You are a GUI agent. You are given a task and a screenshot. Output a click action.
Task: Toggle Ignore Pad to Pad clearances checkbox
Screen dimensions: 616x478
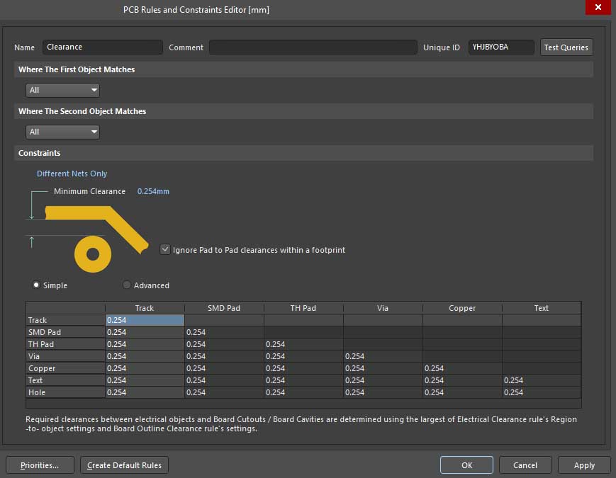tap(165, 249)
